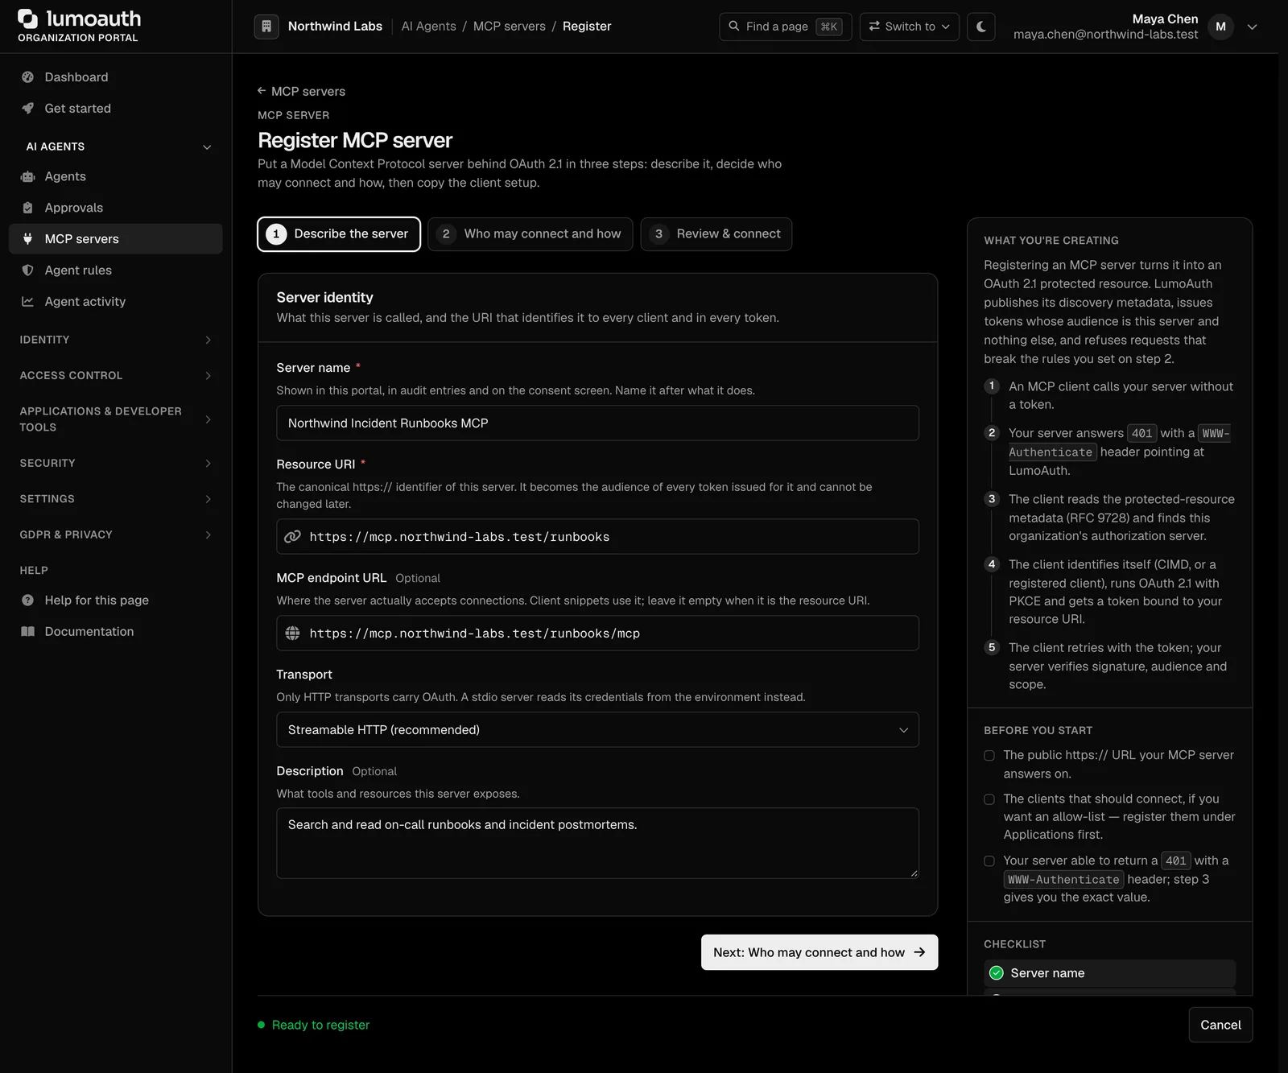Open the Transport dropdown

point(597,730)
